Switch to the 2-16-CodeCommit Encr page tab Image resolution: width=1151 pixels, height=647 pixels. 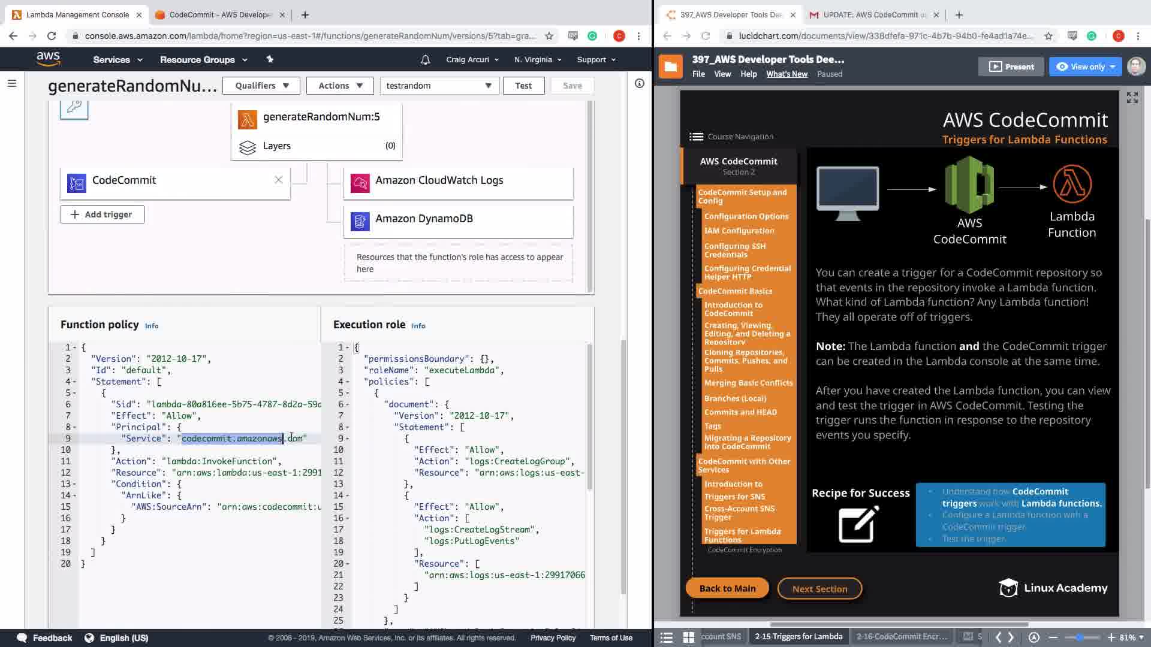[901, 636]
